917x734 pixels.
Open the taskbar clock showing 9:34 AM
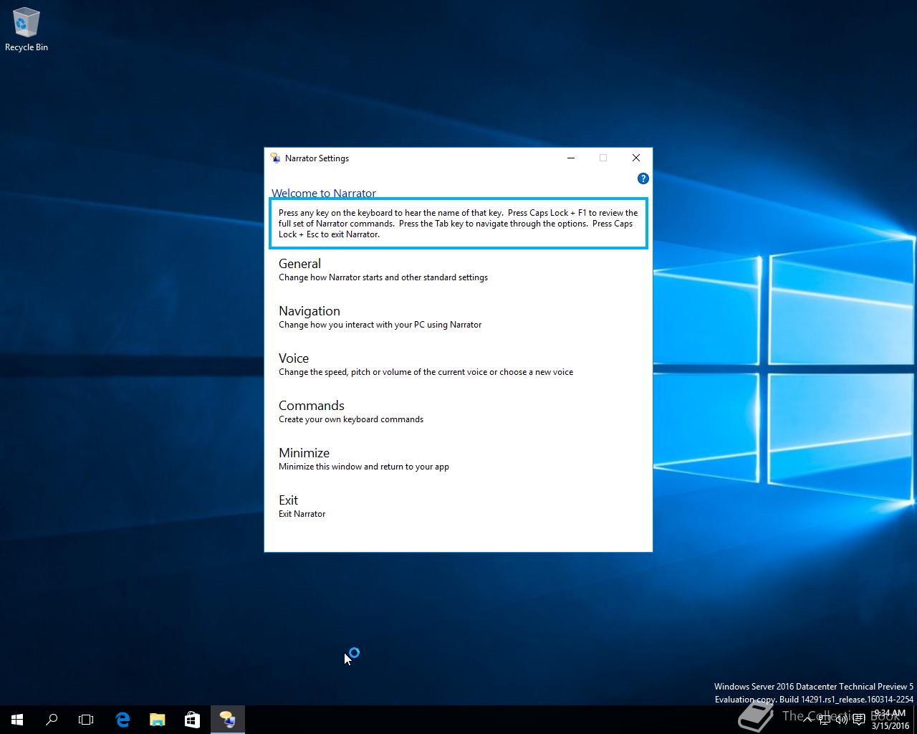pos(890,720)
